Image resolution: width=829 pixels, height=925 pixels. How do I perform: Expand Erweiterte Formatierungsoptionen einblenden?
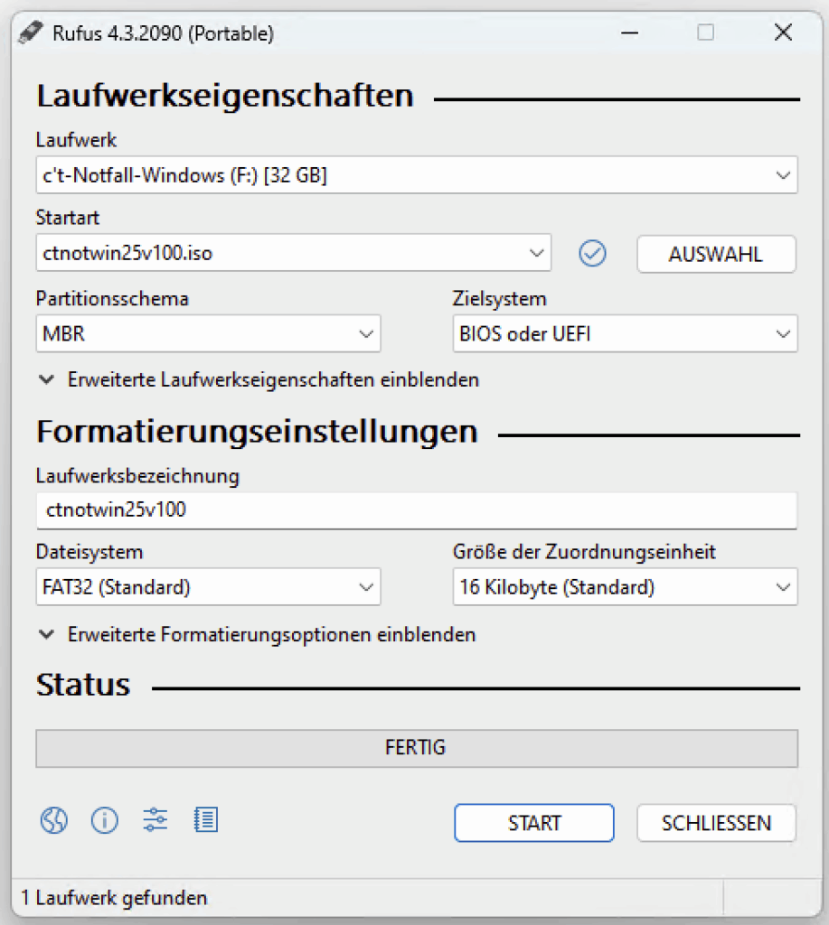tap(257, 635)
